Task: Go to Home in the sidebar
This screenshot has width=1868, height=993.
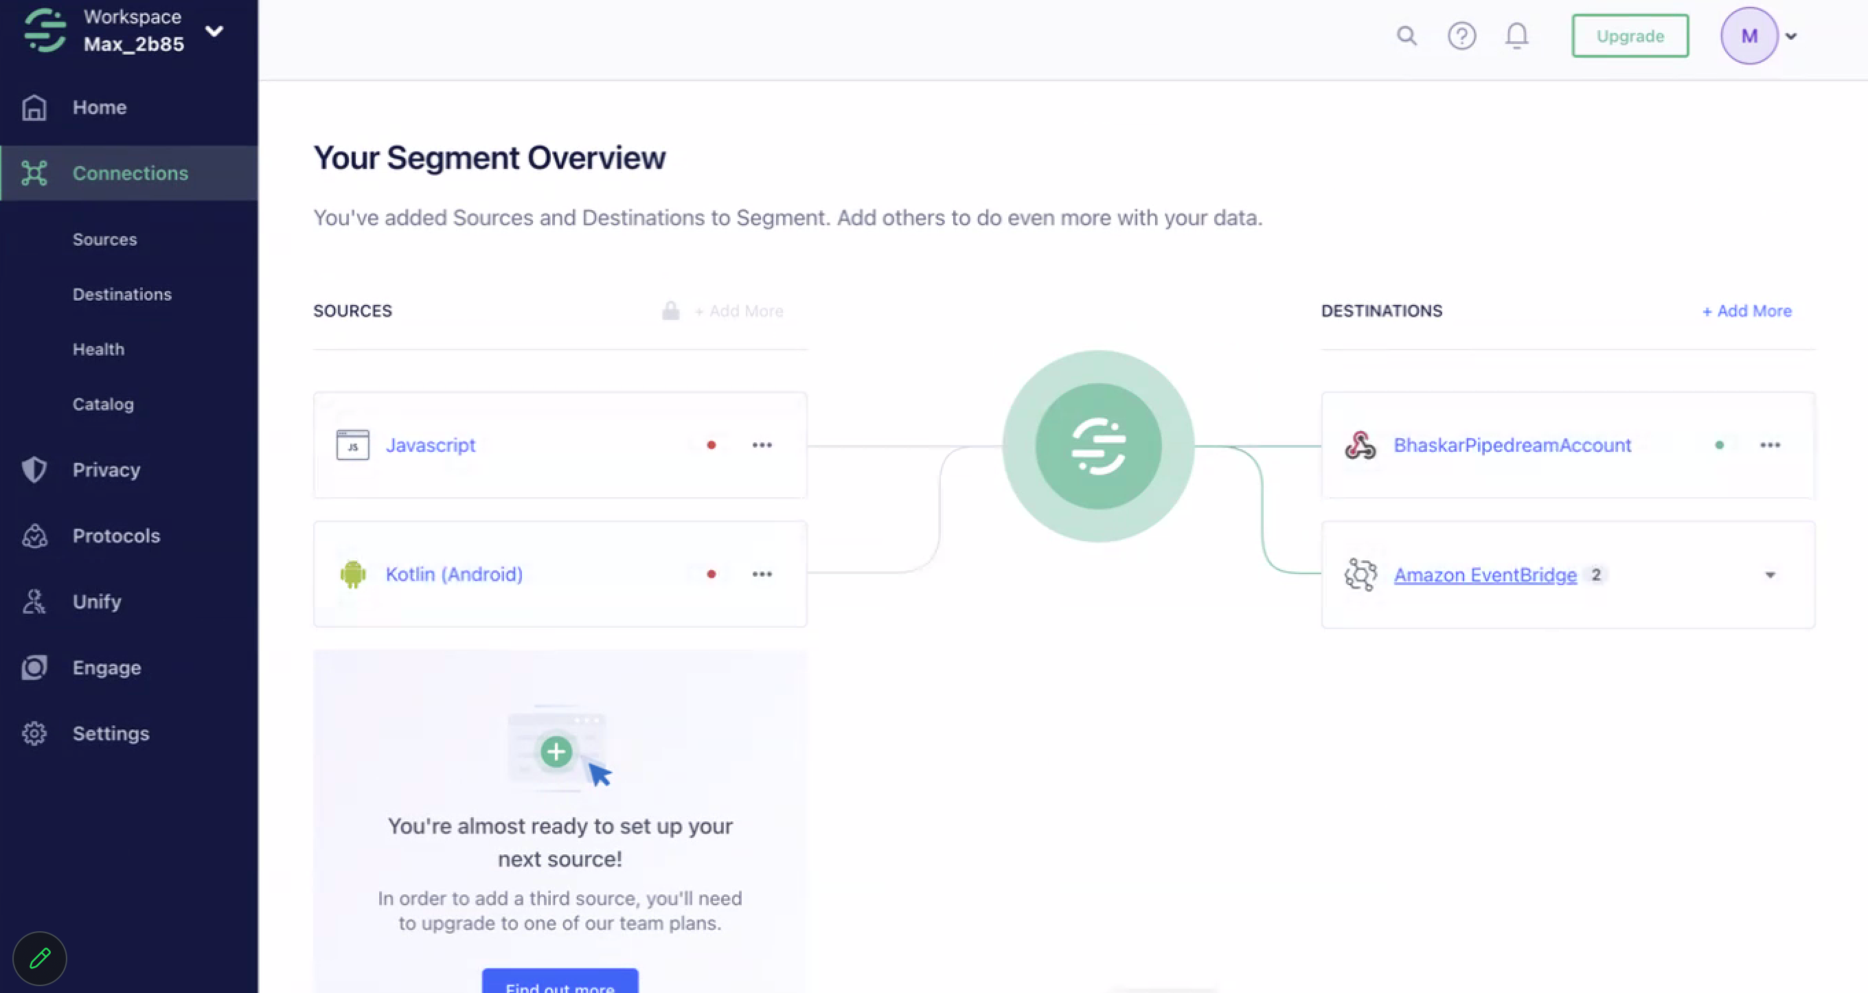Action: click(x=100, y=107)
